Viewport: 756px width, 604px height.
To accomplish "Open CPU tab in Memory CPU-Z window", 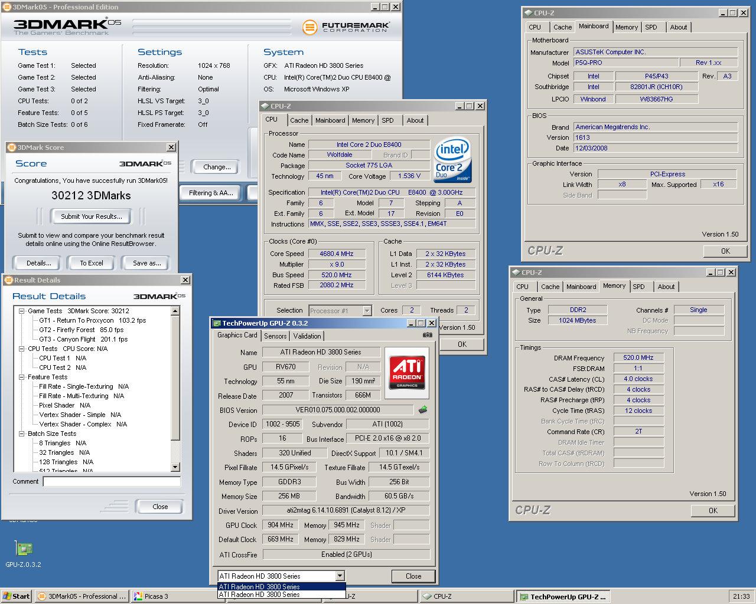I will 522,287.
